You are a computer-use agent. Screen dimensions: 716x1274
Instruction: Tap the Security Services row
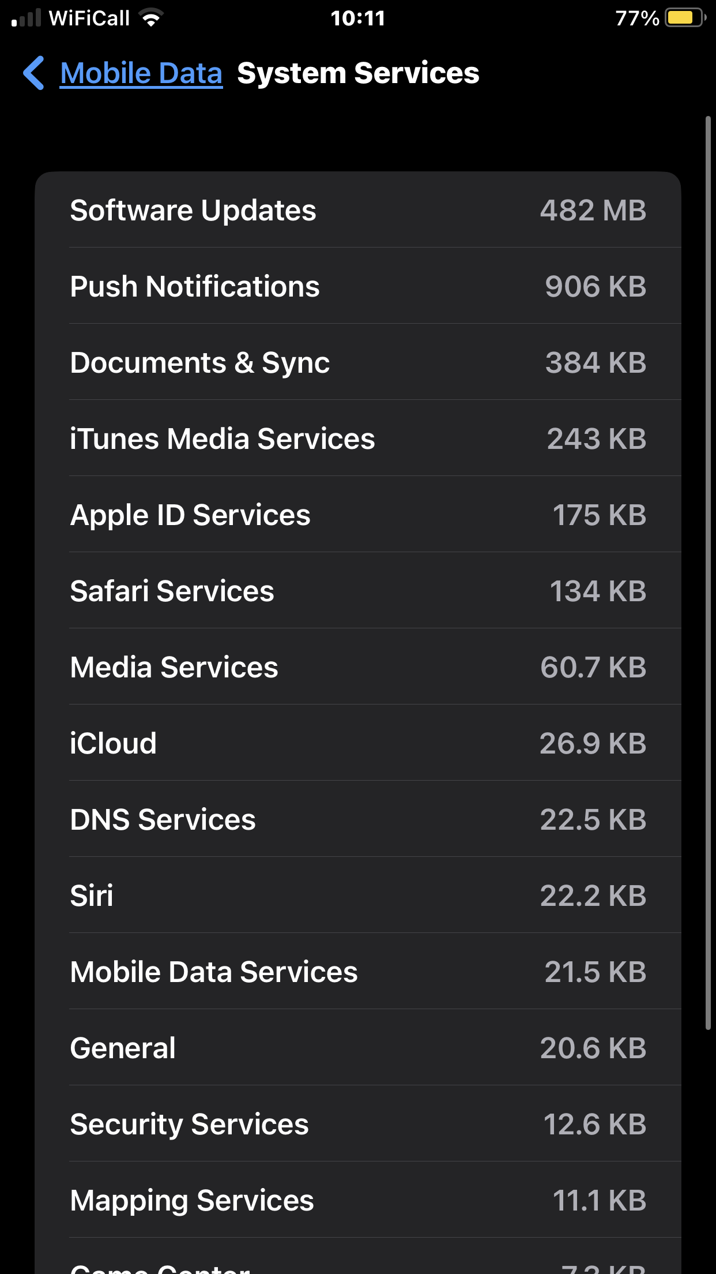tap(357, 1124)
